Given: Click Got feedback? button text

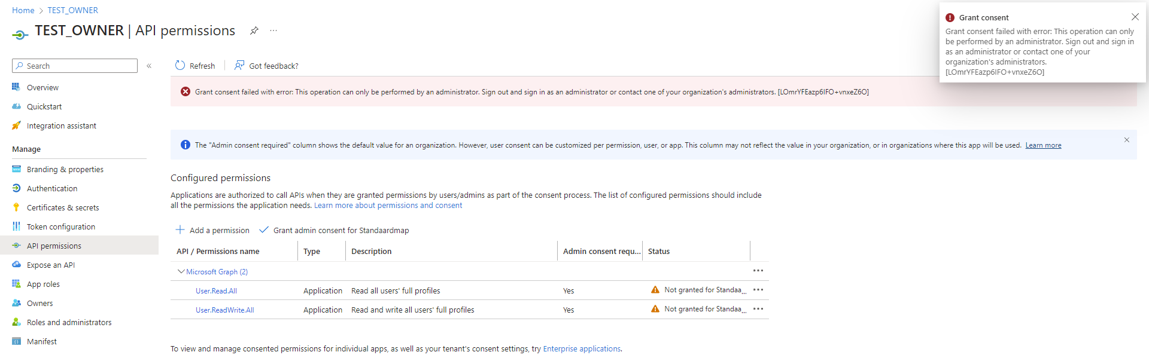Looking at the screenshot, I should [x=273, y=66].
